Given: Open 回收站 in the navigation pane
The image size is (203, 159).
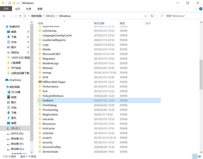Looking at the screenshot, I should pos(15,52).
